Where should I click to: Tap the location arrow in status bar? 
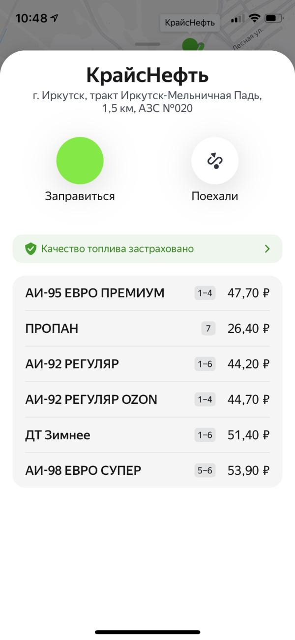tap(54, 18)
